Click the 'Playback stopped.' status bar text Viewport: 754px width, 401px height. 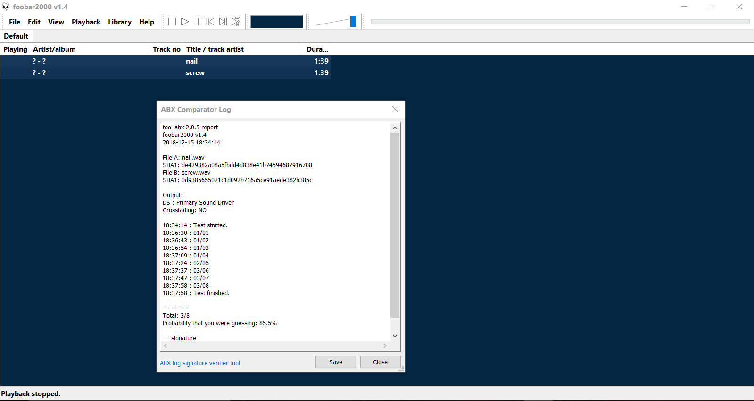(31, 394)
